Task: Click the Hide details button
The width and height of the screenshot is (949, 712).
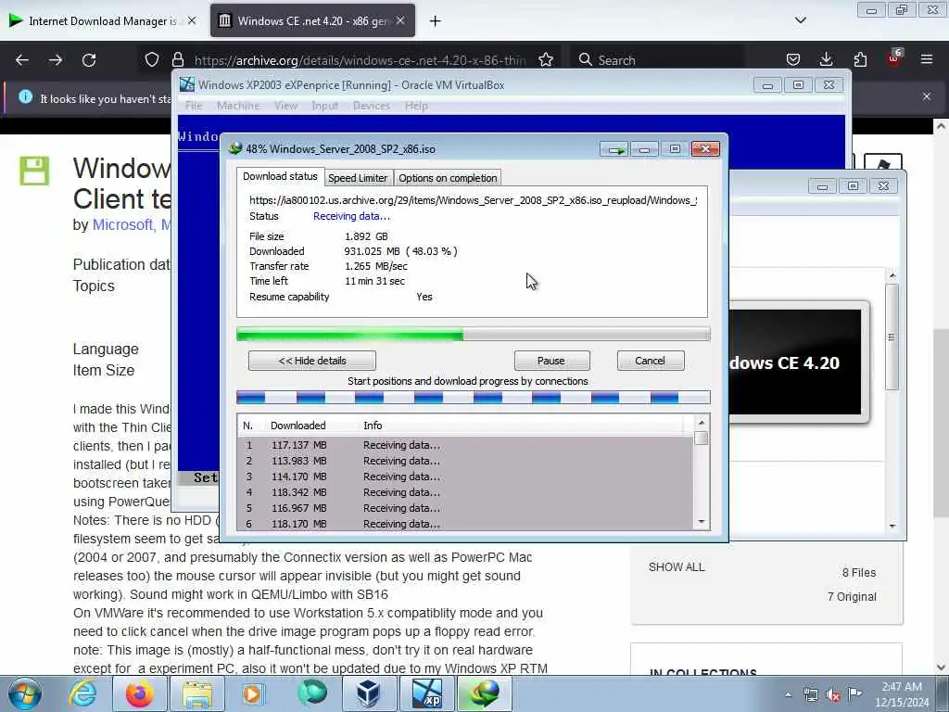Action: tap(311, 361)
